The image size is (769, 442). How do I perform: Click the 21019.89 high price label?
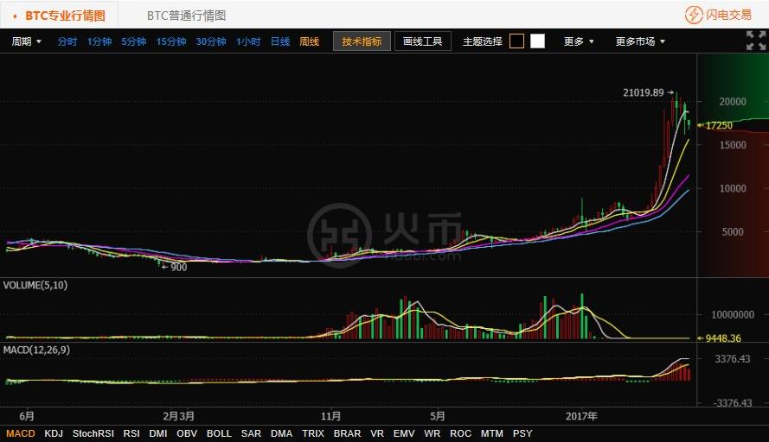pos(643,92)
